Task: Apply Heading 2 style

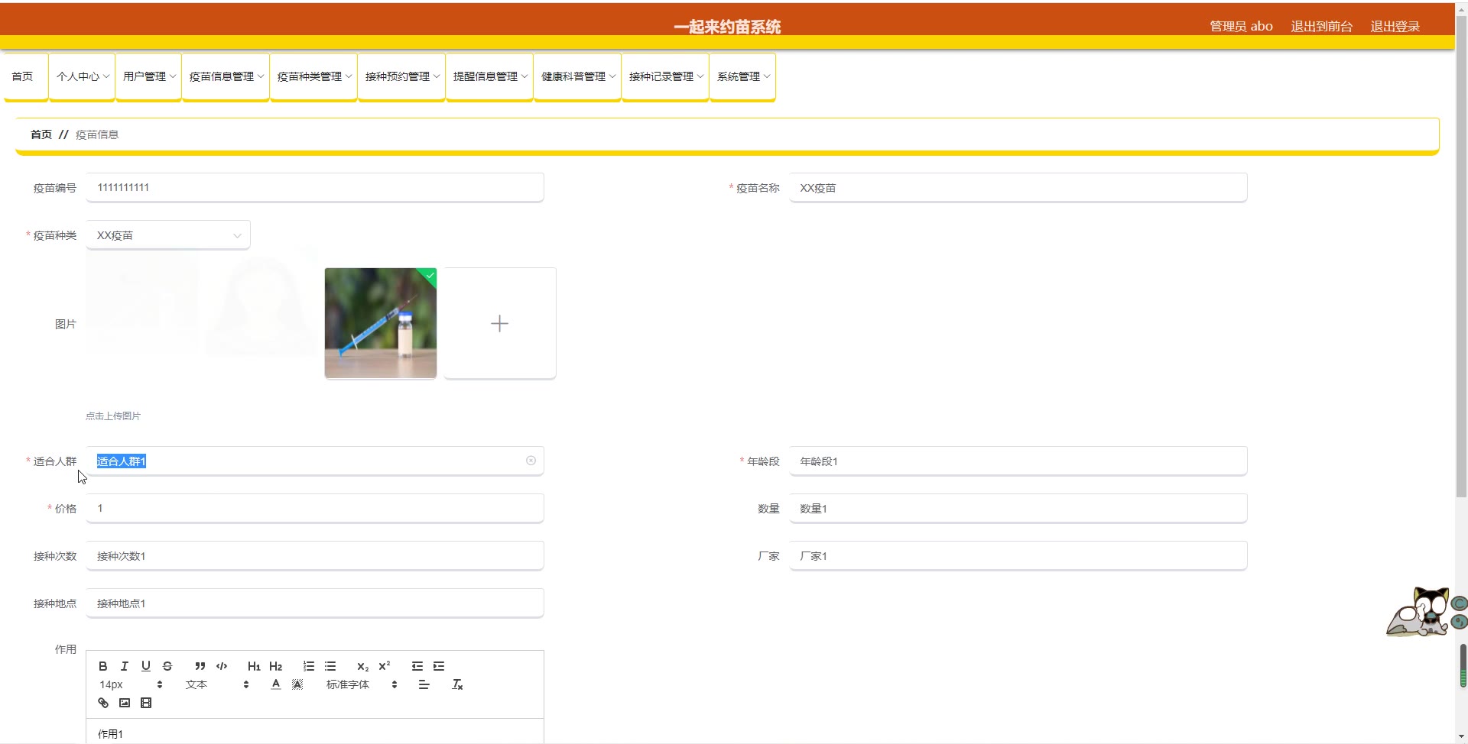Action: pyautogui.click(x=276, y=666)
